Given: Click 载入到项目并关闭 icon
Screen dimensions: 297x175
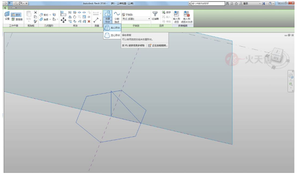Looking at the screenshot, I should [x=187, y=16].
